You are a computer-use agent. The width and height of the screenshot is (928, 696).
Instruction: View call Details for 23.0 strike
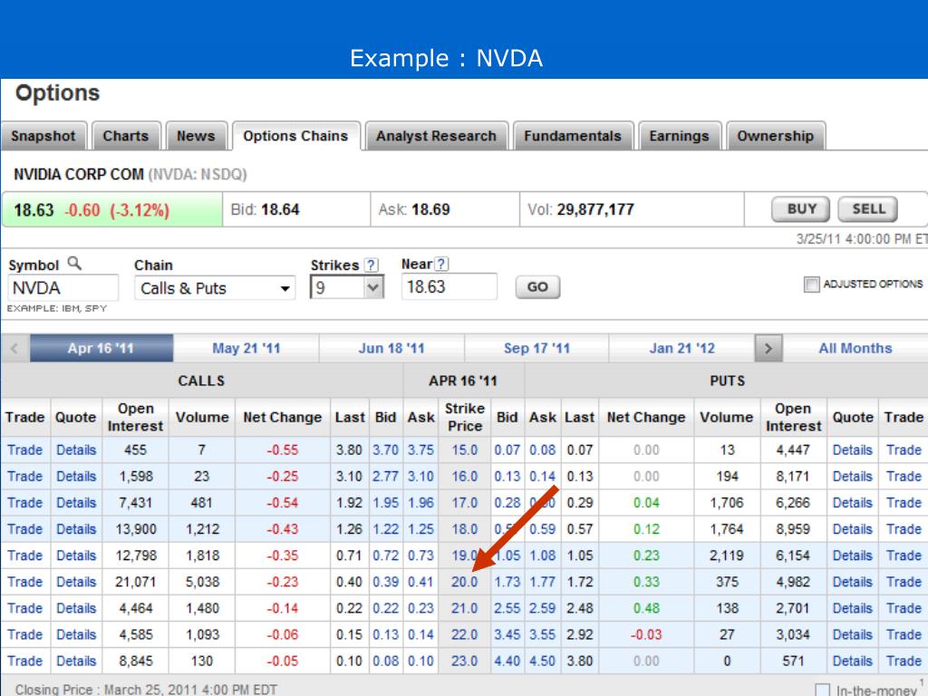pos(76,661)
